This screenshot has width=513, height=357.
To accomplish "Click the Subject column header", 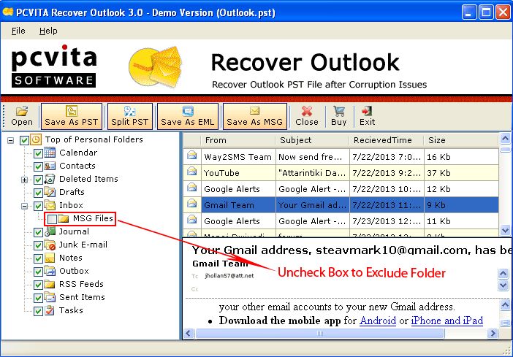I will [x=313, y=140].
